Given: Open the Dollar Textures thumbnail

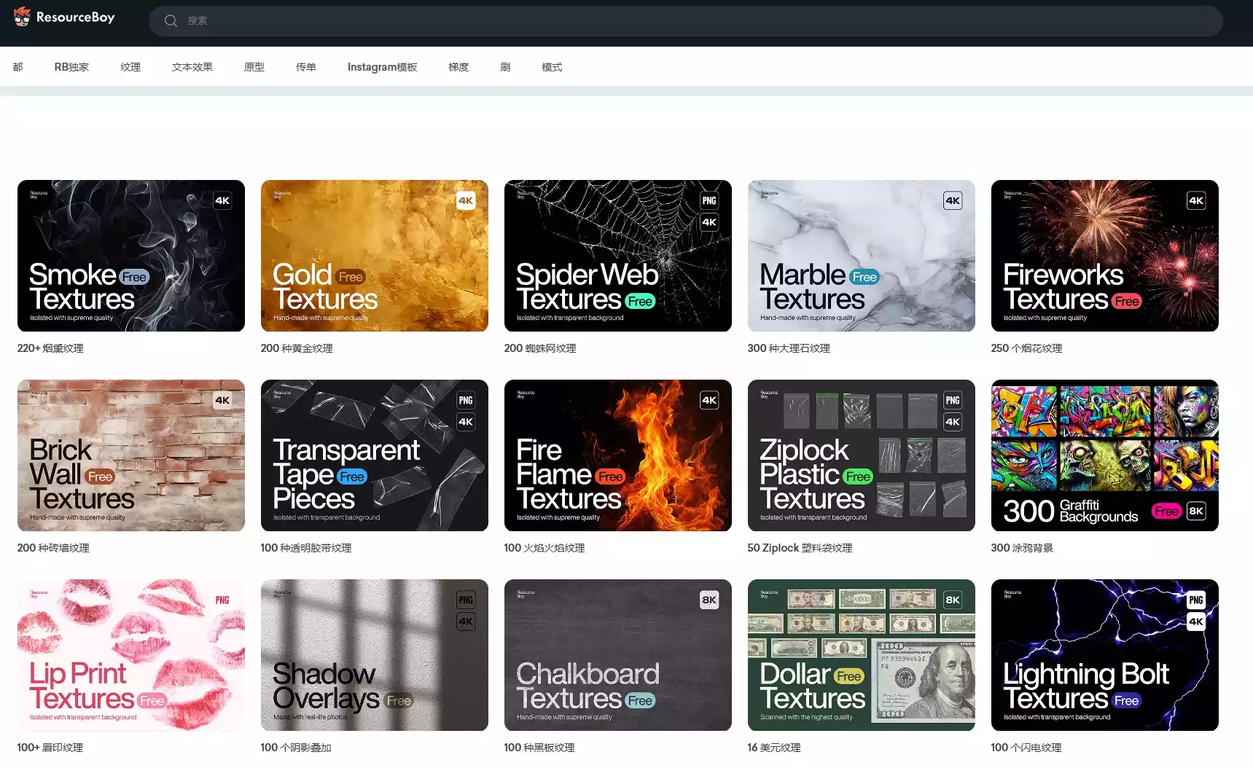Looking at the screenshot, I should (x=862, y=655).
